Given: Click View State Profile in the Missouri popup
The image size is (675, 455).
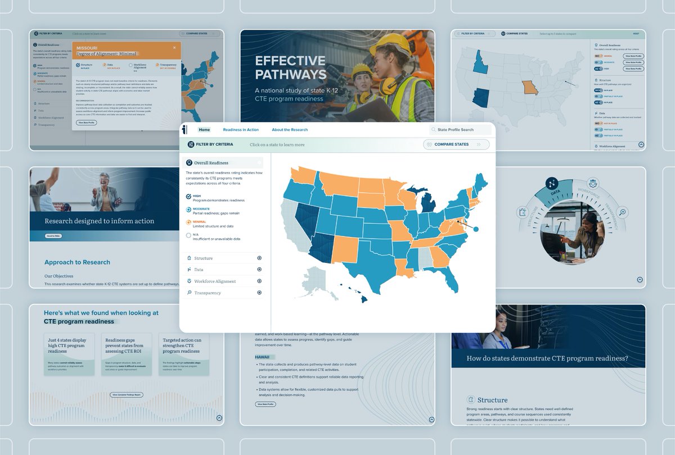Looking at the screenshot, I should tap(87, 122).
